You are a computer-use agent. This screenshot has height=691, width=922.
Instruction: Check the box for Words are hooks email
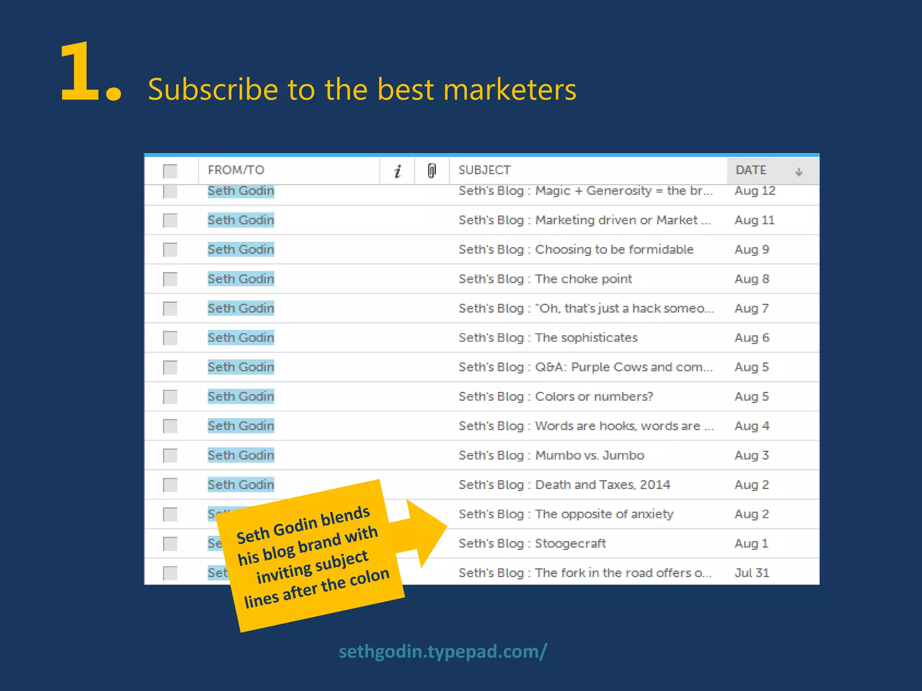[x=170, y=426]
